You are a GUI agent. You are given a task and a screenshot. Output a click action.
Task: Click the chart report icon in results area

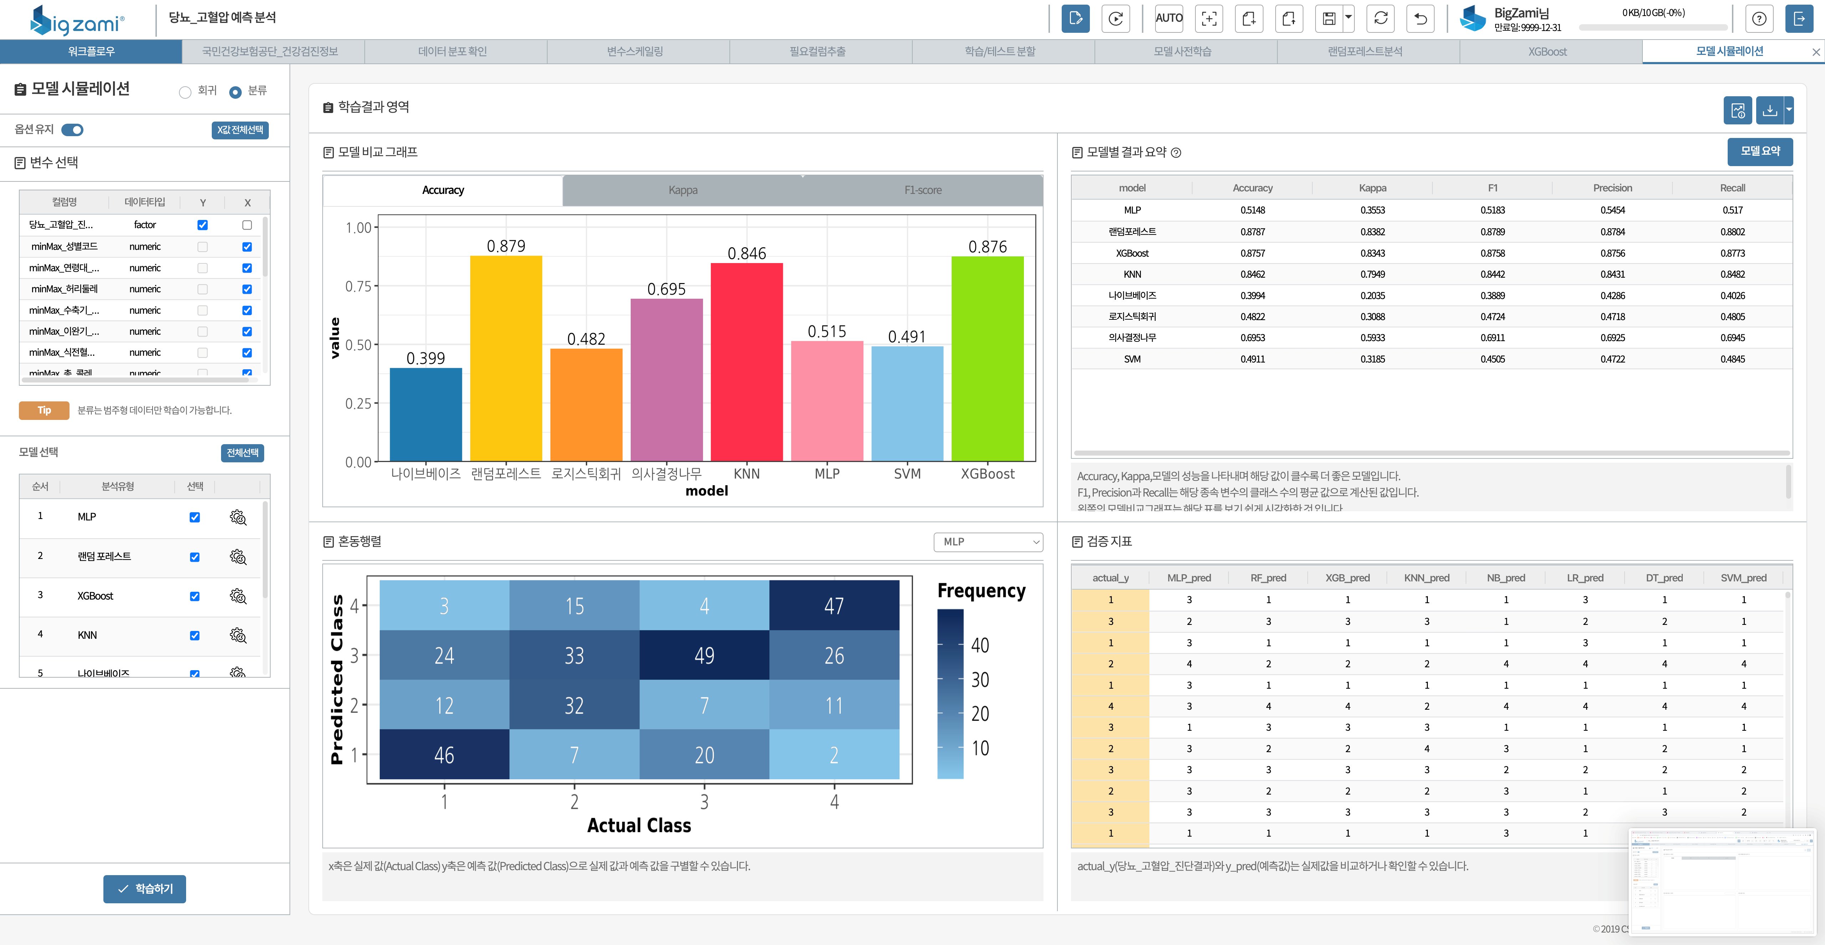(1737, 110)
